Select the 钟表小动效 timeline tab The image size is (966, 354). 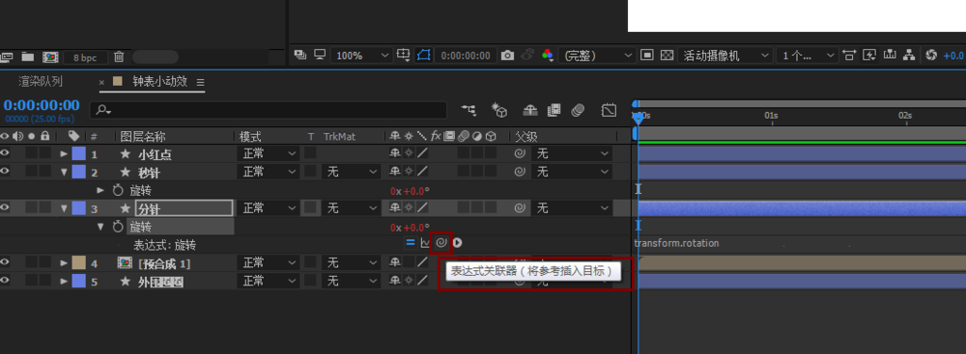coord(159,81)
